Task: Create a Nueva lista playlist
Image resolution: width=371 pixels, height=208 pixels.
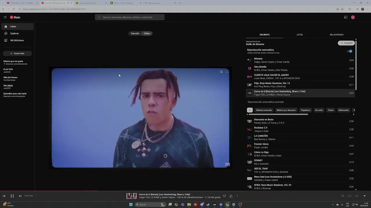Action: (x=17, y=53)
